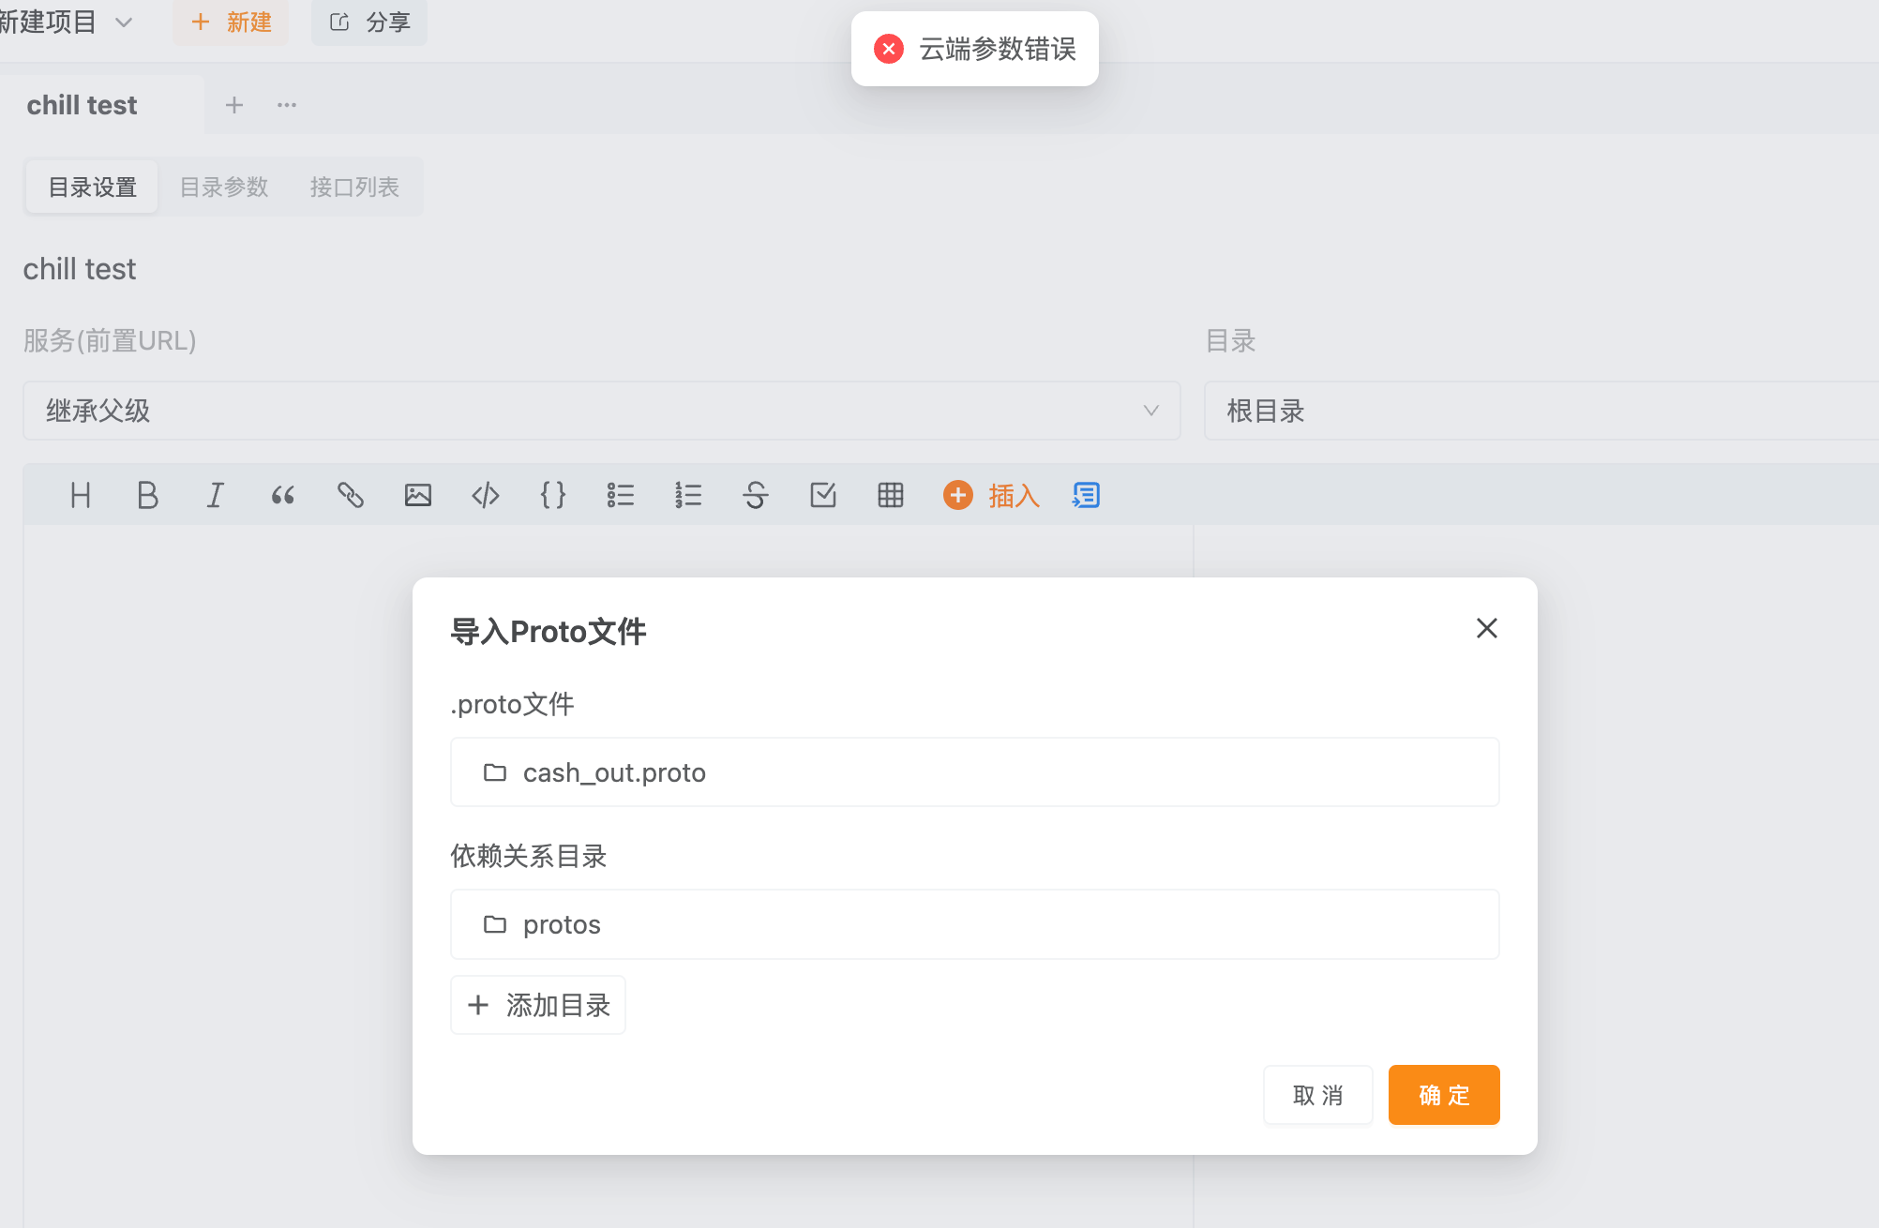Open the 新建项目 project dropdown

[66, 22]
